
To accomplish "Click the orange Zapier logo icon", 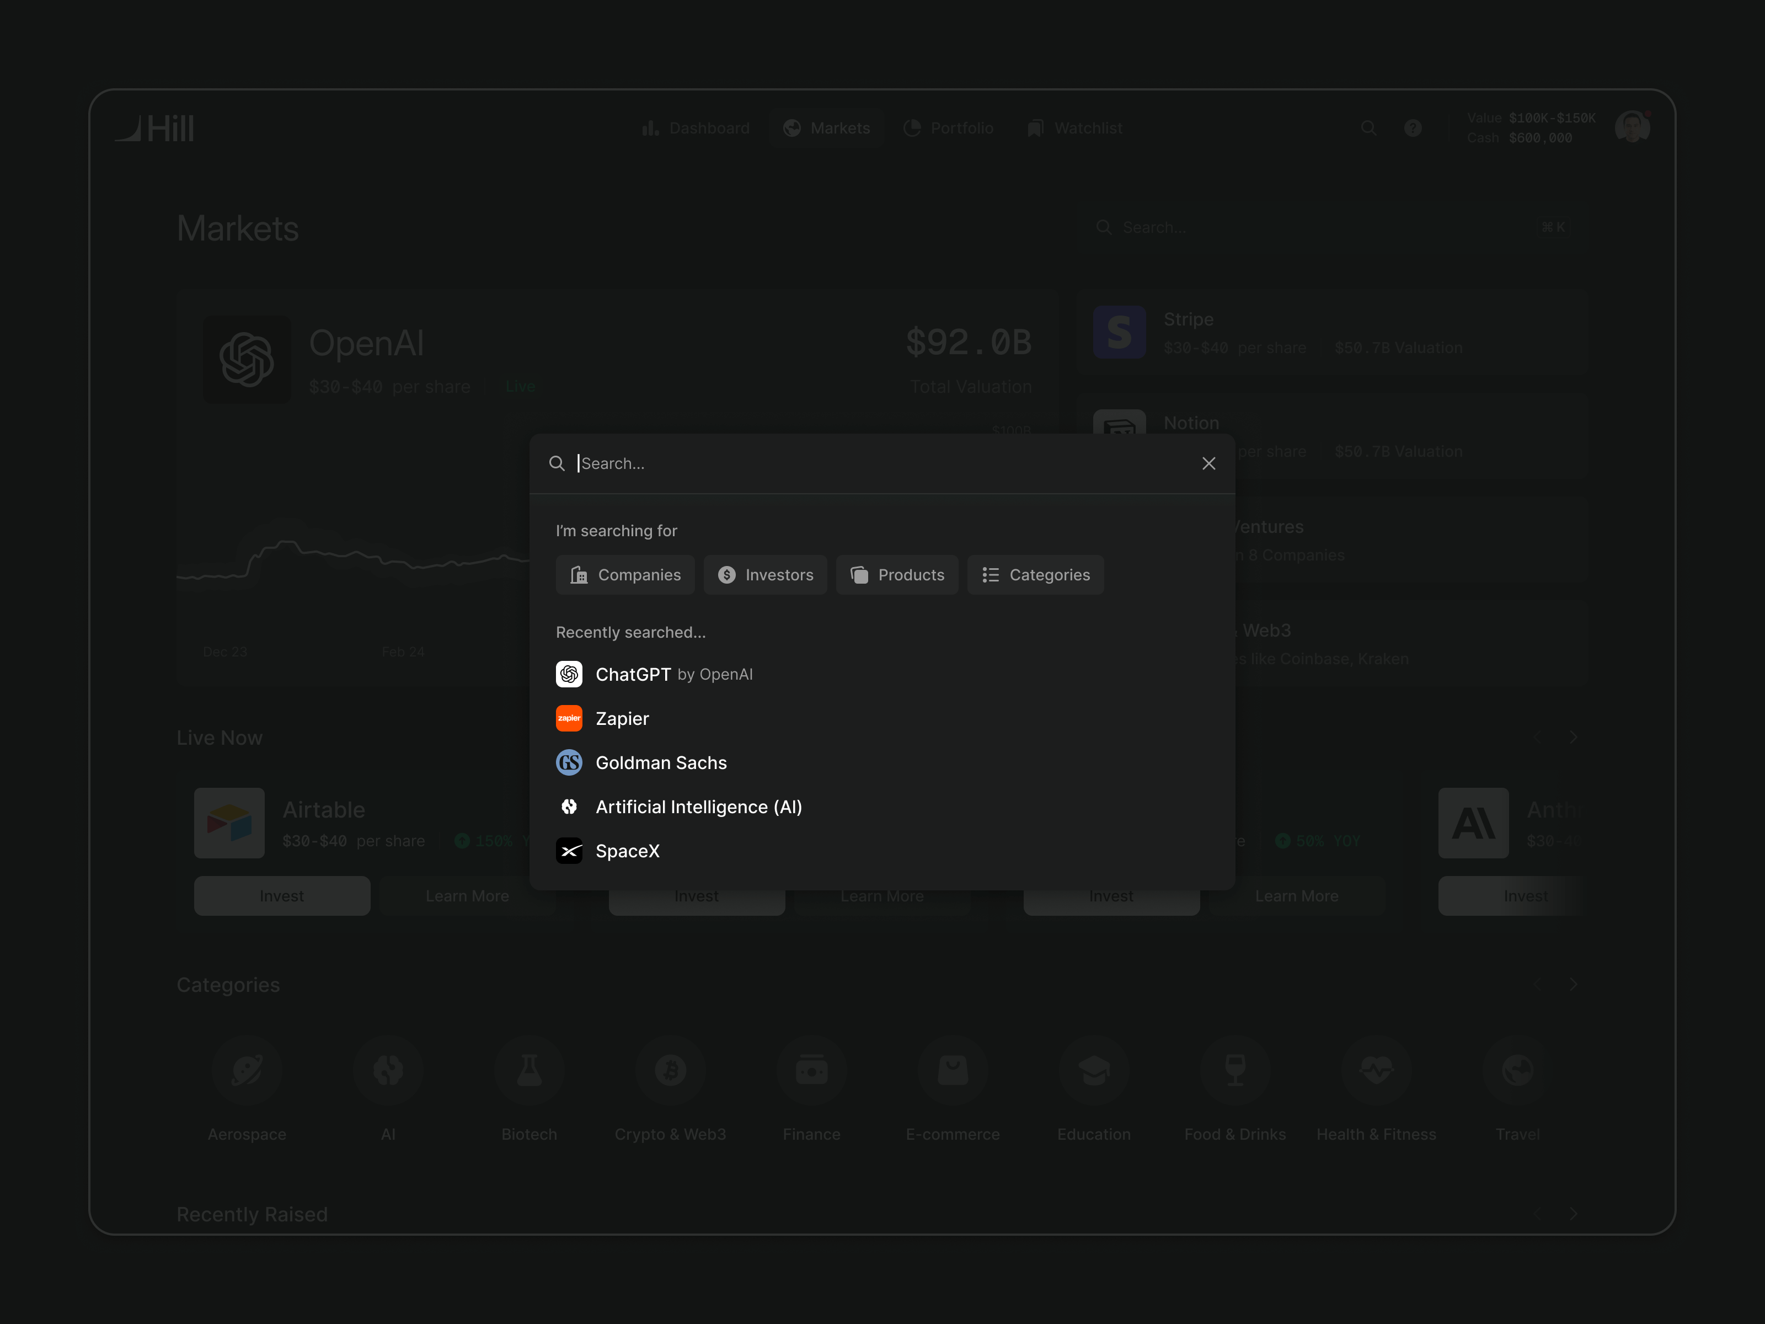I will [569, 718].
